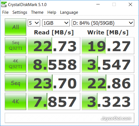139x126 pixels.
Task: Start the 4K Q32T1 benchmark test
Action: pos(16,64)
